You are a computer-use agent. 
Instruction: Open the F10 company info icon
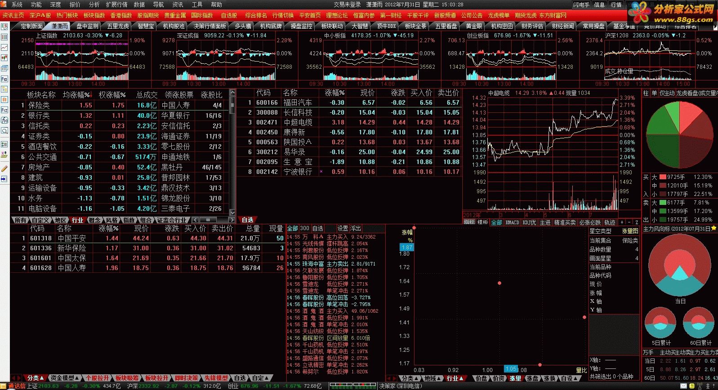[x=4, y=79]
